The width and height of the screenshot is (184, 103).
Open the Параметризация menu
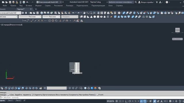[x=98, y=6]
